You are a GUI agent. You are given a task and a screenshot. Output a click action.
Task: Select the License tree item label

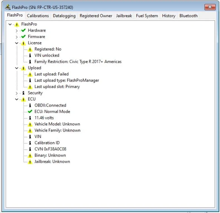(35, 43)
